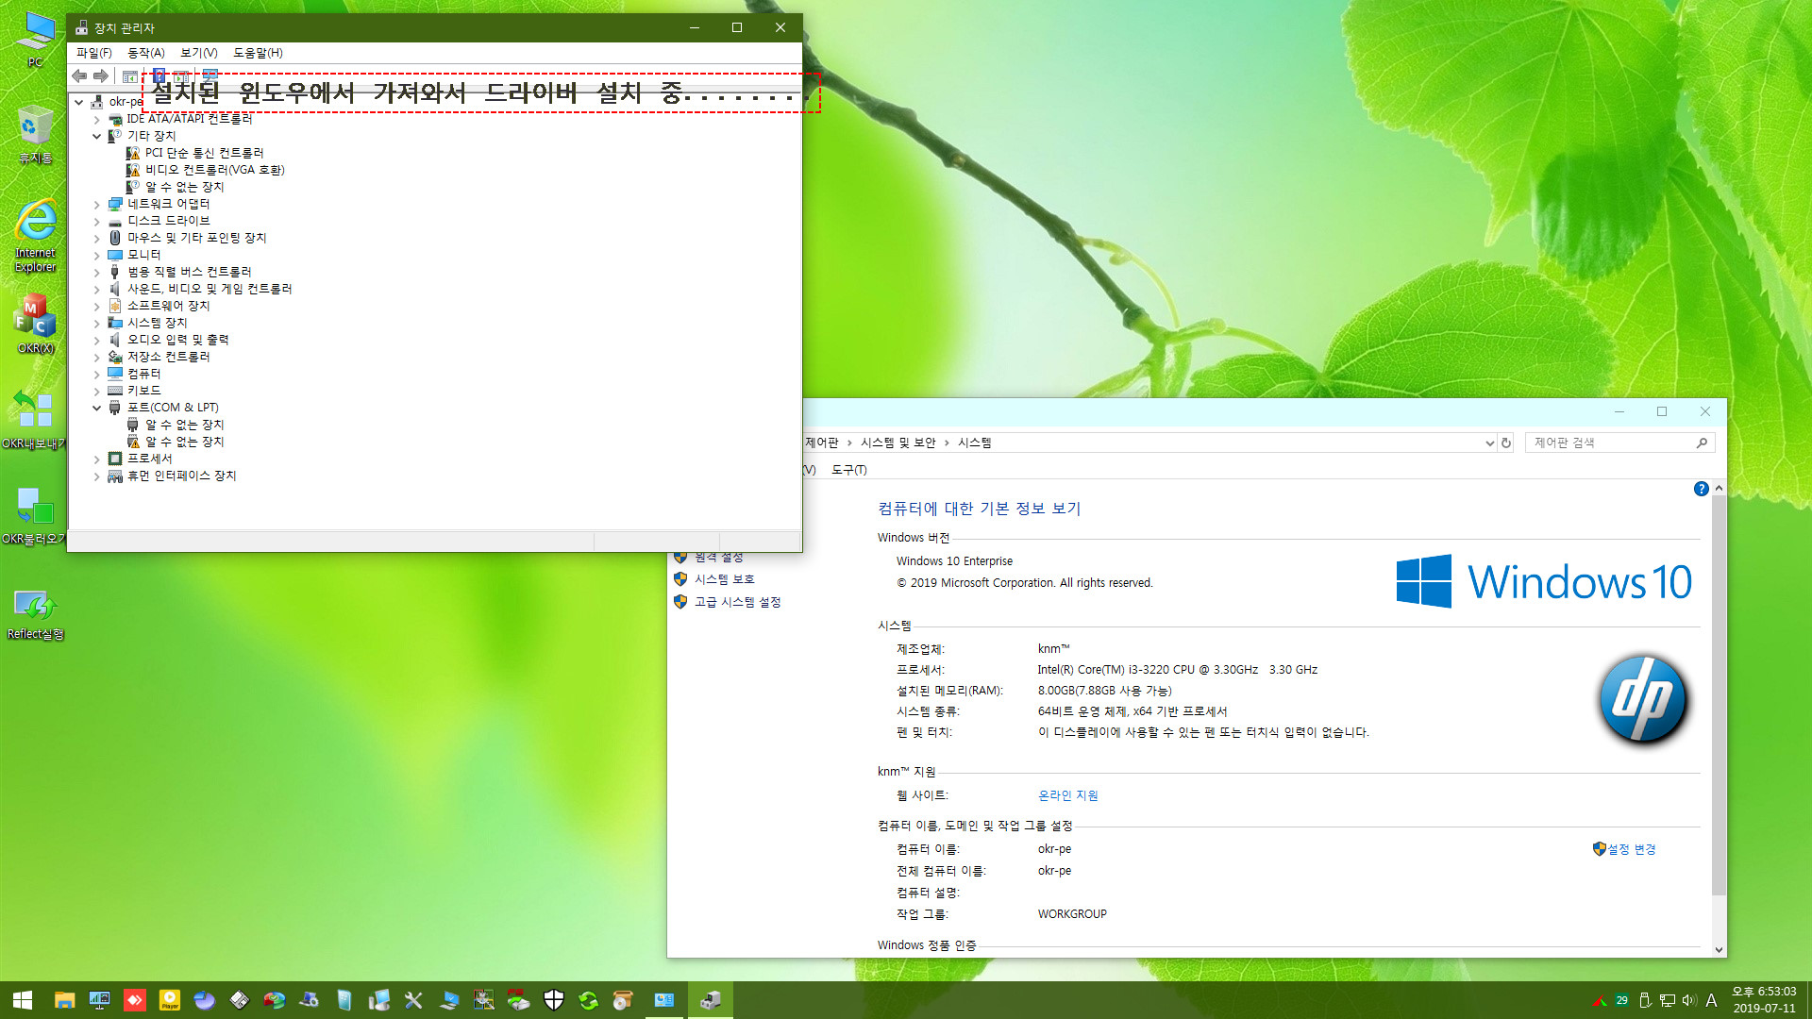Image resolution: width=1812 pixels, height=1019 pixels.
Task: Click the floppy disk taskbar icon
Action: coord(240,1000)
